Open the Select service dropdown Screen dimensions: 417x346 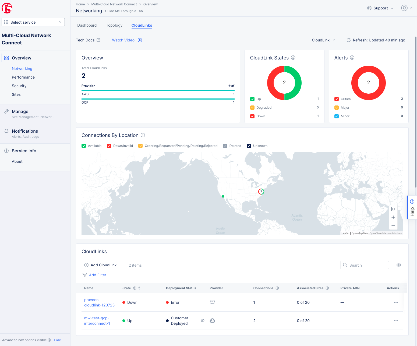pos(33,22)
